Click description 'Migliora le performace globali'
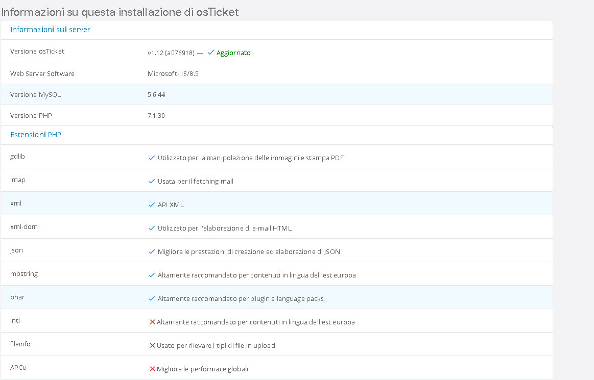 [203, 369]
